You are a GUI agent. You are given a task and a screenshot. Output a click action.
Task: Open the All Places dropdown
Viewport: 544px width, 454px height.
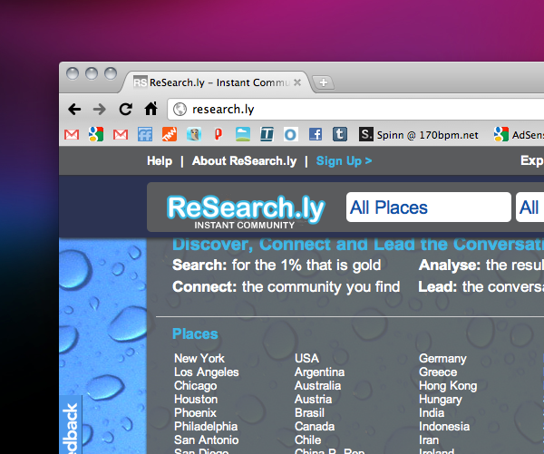429,207
